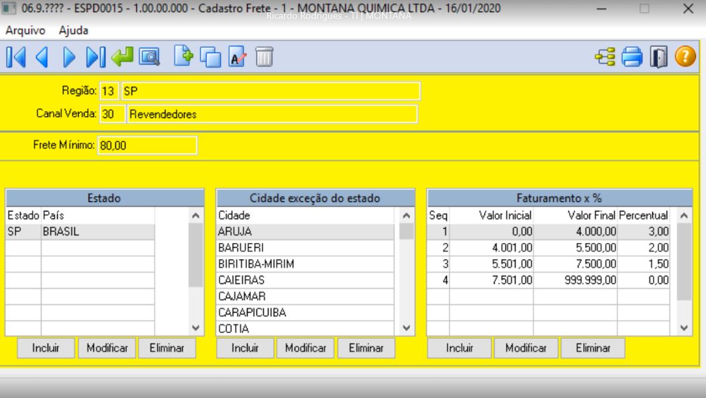
Task: Jump to last record icon
Action: click(x=95, y=57)
